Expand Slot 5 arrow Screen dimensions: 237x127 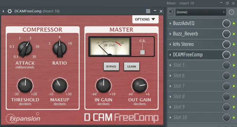click(x=170, y=65)
